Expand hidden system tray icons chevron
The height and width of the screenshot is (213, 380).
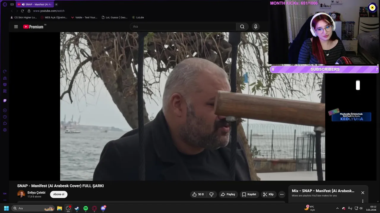(337, 208)
